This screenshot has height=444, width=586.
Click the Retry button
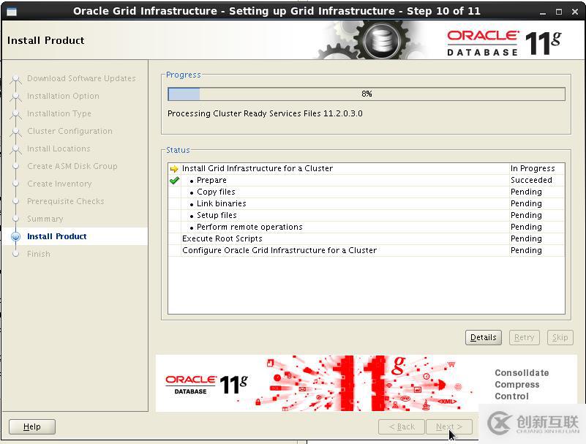[x=524, y=337]
